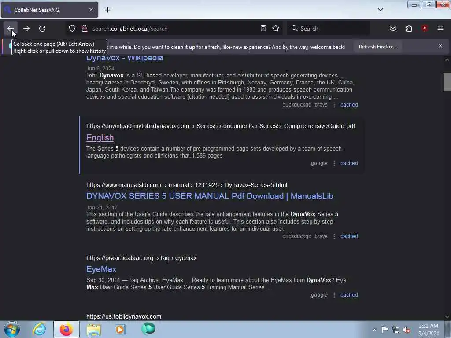This screenshot has height=338, width=451.
Task: Toggle reader view icon in address bar
Action: pyautogui.click(x=263, y=29)
